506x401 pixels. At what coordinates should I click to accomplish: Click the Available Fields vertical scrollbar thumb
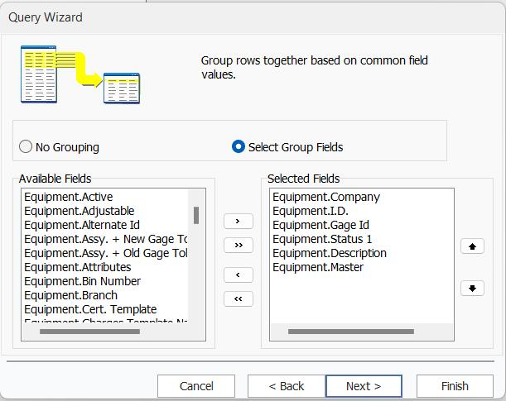pyautogui.click(x=196, y=216)
